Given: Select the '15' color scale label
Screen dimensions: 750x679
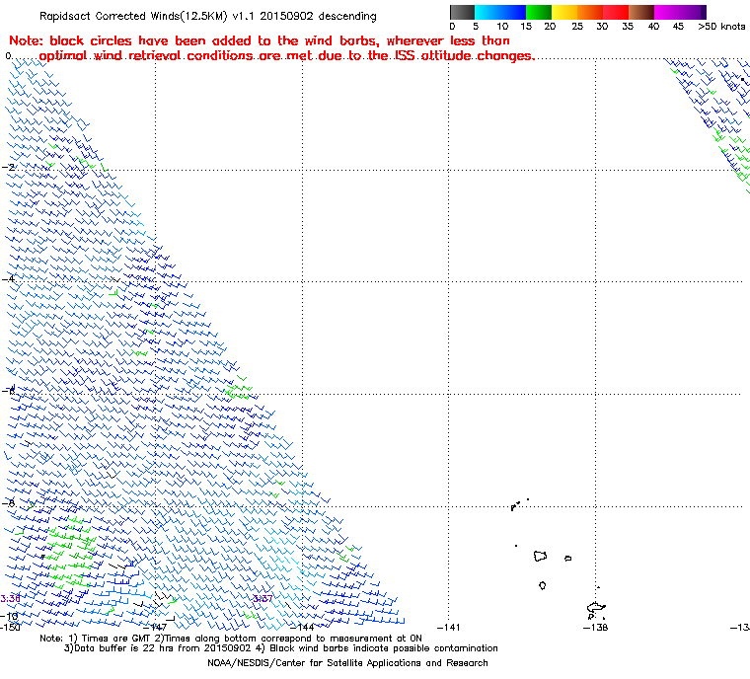Looking at the screenshot, I should (526, 27).
